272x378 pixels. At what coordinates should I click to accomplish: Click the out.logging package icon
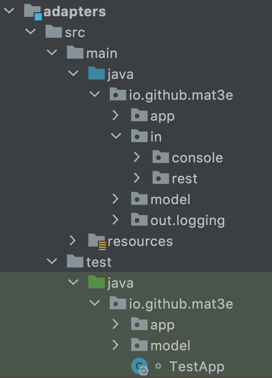pyautogui.click(x=139, y=220)
